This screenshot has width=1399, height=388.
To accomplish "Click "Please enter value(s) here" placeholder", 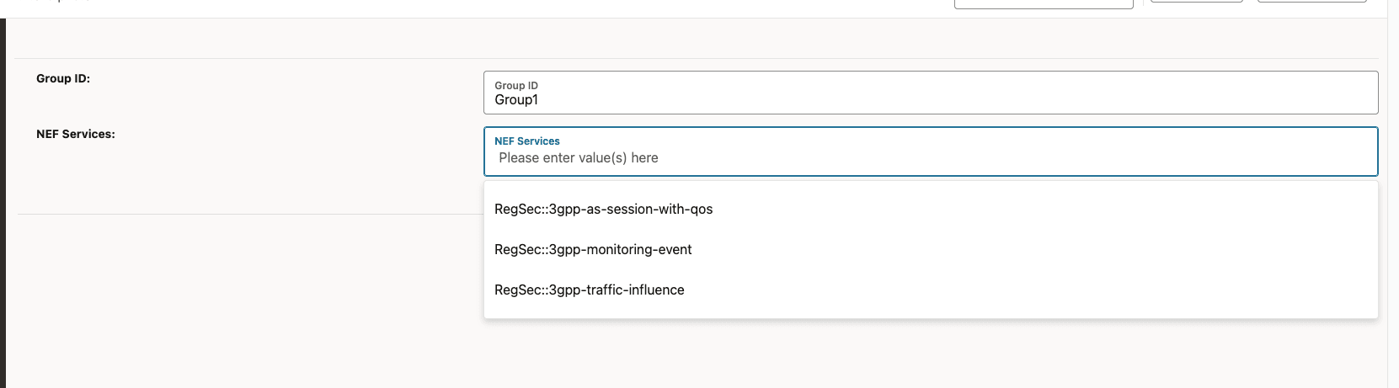I will (579, 158).
